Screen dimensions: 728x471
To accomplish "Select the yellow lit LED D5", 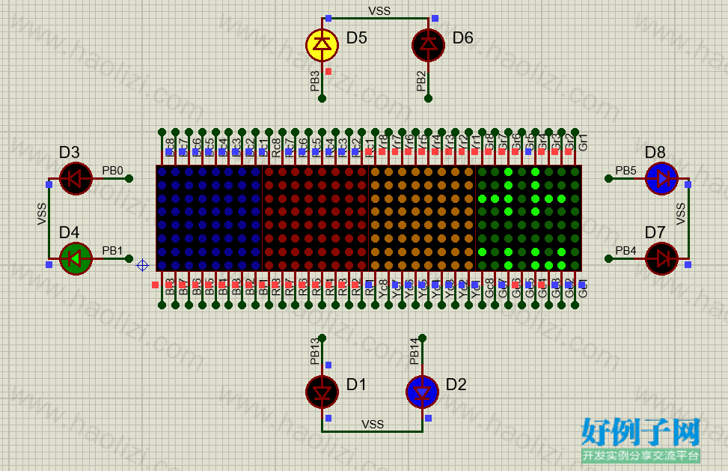I will coord(322,45).
